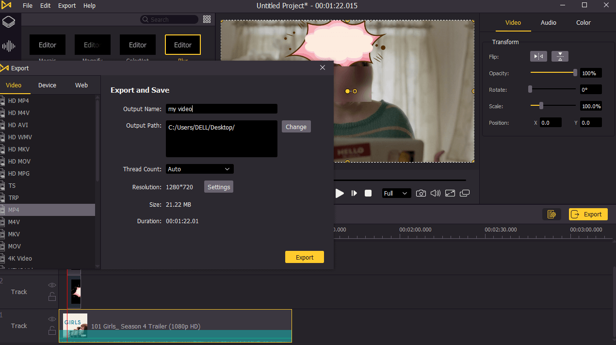Viewport: 616px width, 345px height.
Task: Adjust the Scale slider
Action: coord(553,106)
